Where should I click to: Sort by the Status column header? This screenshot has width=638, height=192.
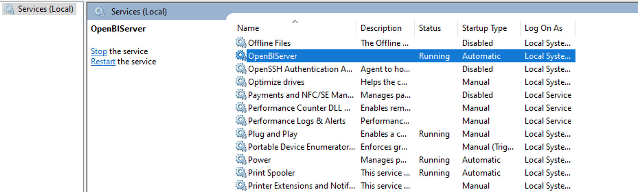436,28
